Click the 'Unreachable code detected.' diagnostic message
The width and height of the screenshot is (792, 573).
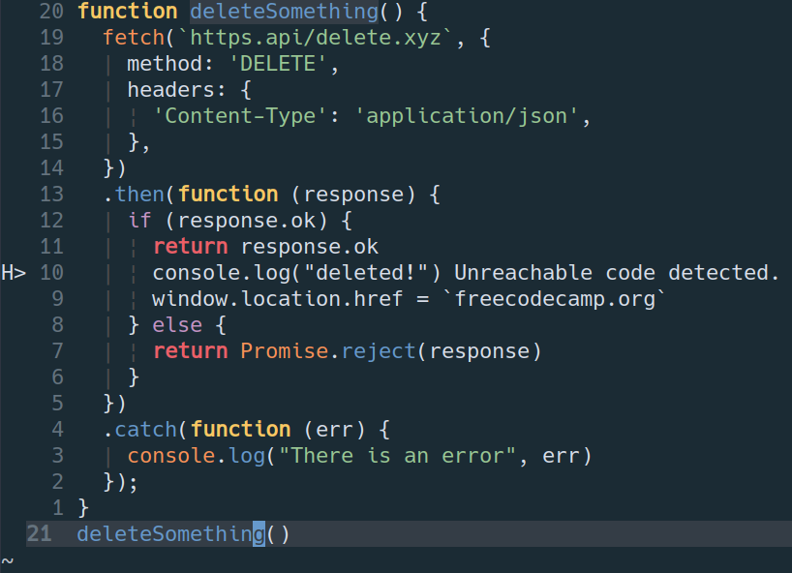click(617, 272)
